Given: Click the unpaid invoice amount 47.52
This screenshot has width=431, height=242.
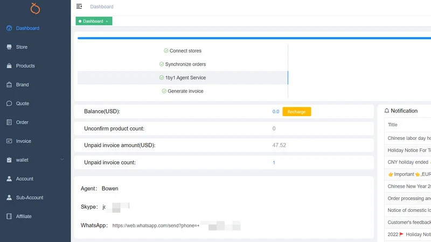Looking at the screenshot, I should tap(279, 145).
